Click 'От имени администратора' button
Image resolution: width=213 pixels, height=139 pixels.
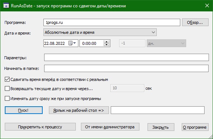pyautogui.click(x=110, y=127)
